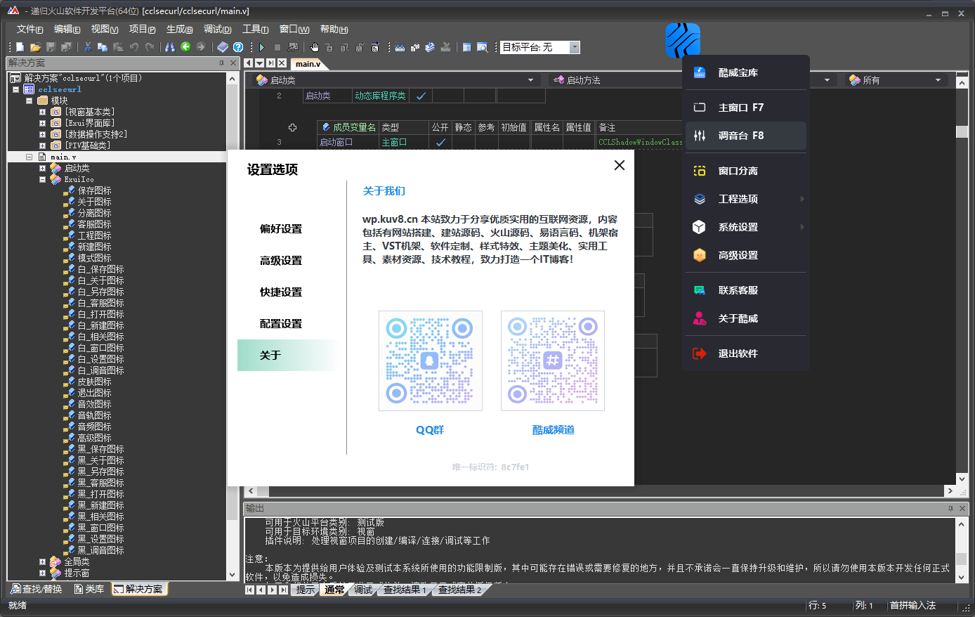Select the 皮肤图标 tree item
975x617 pixels.
(94, 382)
